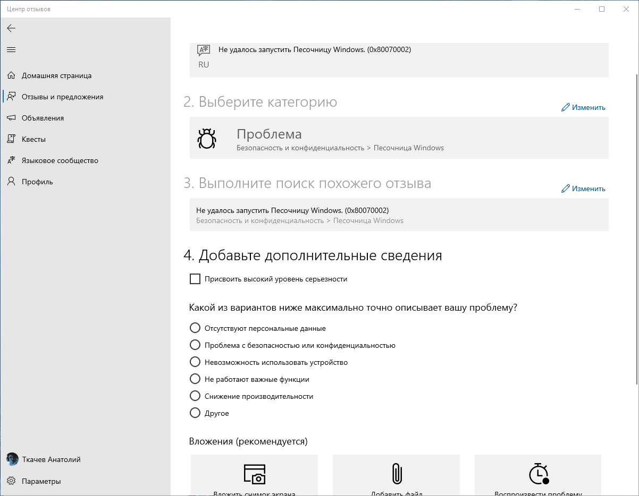Open Домашняя страница in sidebar

tap(85, 75)
